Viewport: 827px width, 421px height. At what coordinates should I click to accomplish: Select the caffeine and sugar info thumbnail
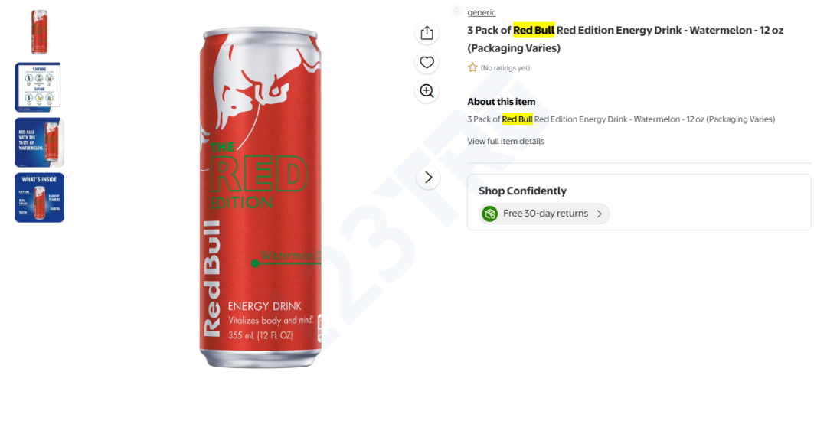(40, 87)
